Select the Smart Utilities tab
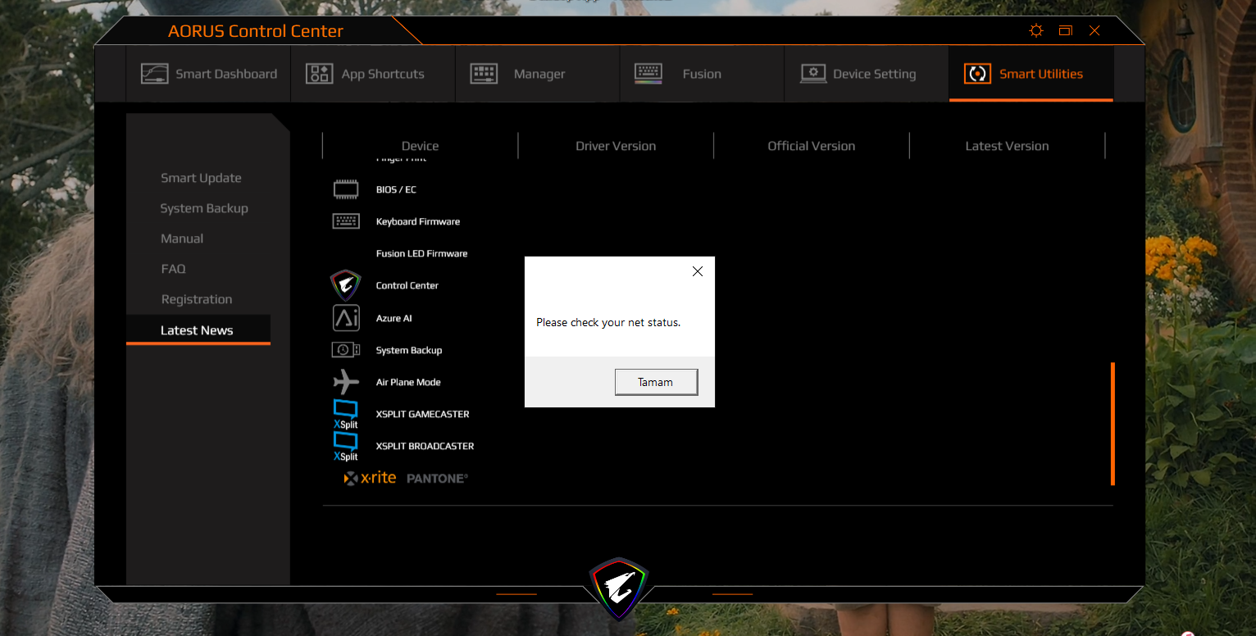1256x636 pixels. (x=1031, y=74)
